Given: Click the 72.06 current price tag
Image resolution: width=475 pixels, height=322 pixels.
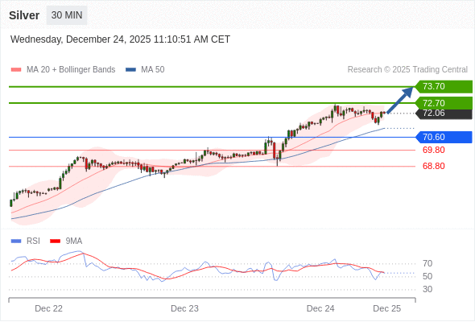Looking at the screenshot, I should [x=444, y=114].
